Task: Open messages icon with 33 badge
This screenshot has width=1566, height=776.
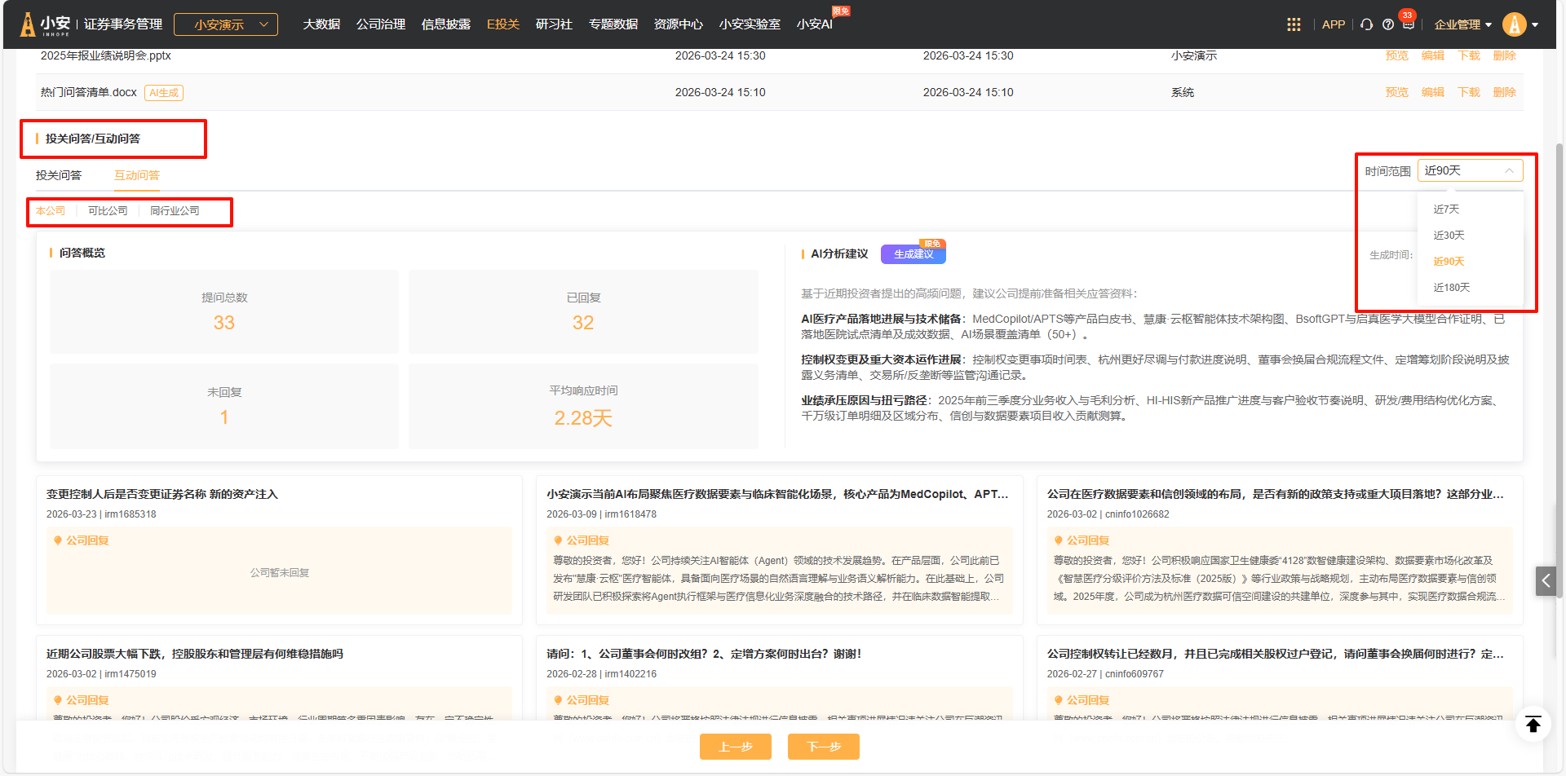Action: pos(1409,24)
